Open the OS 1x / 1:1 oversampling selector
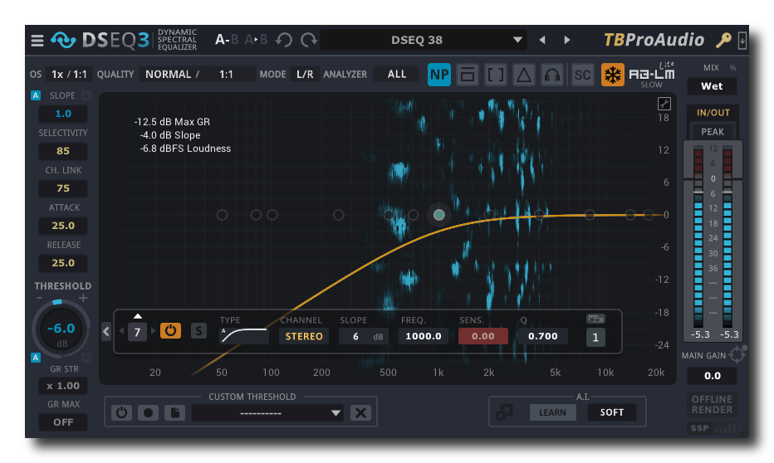 [x=69, y=75]
